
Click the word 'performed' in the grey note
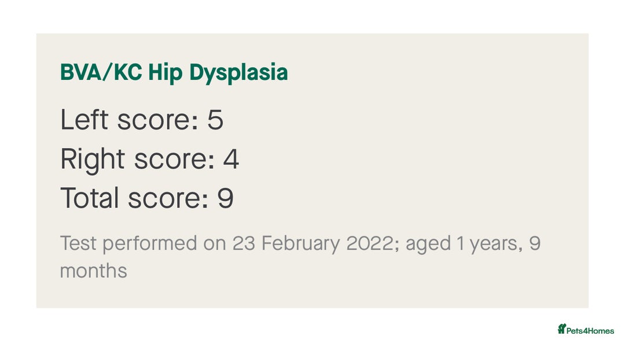pyautogui.click(x=150, y=243)
